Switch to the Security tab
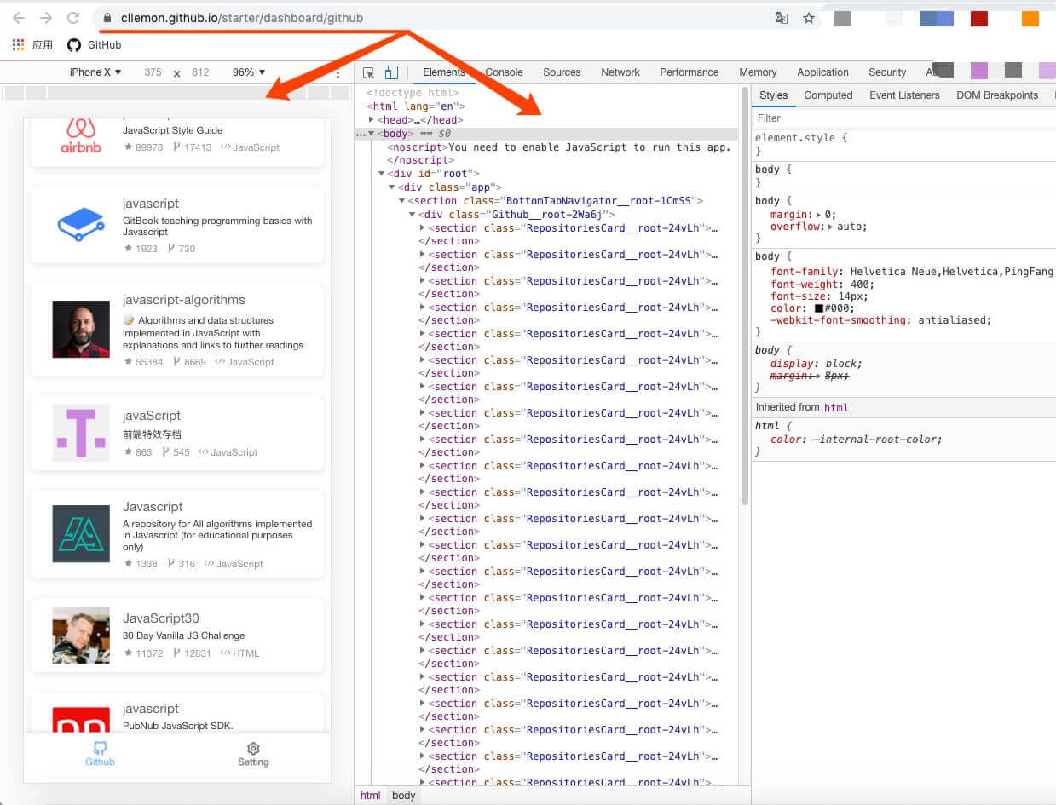The image size is (1056, 805). point(887,72)
